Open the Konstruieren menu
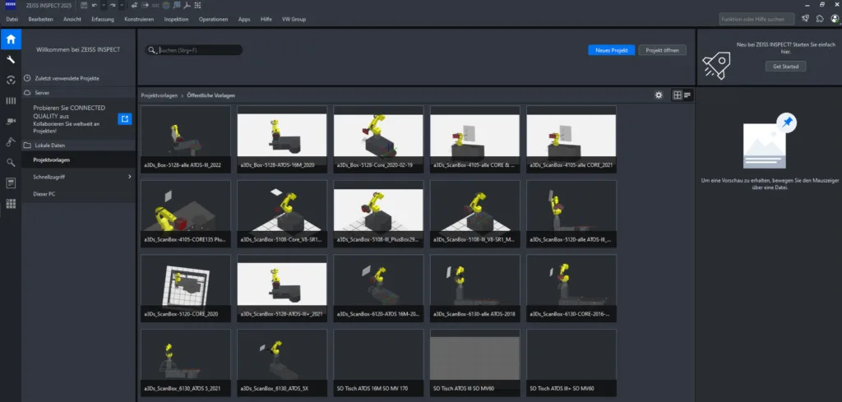 139,20
